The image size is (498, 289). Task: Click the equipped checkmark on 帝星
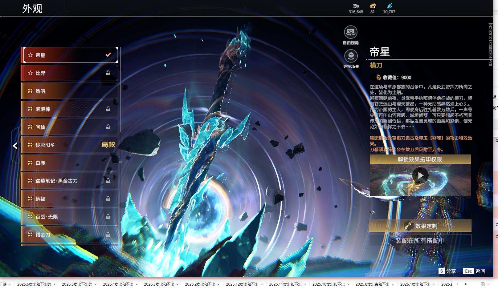coord(108,55)
